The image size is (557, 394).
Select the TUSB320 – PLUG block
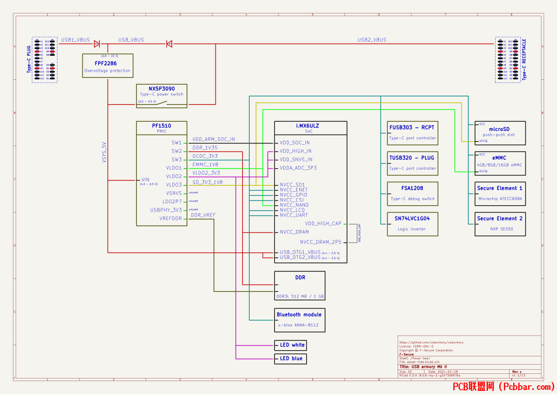pos(413,163)
